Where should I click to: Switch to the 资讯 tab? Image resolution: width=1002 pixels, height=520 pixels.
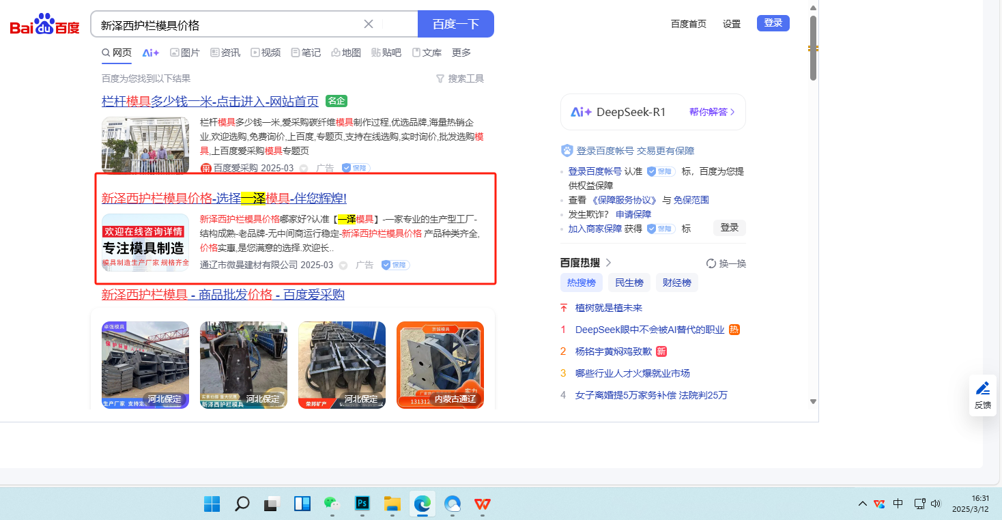click(x=225, y=53)
